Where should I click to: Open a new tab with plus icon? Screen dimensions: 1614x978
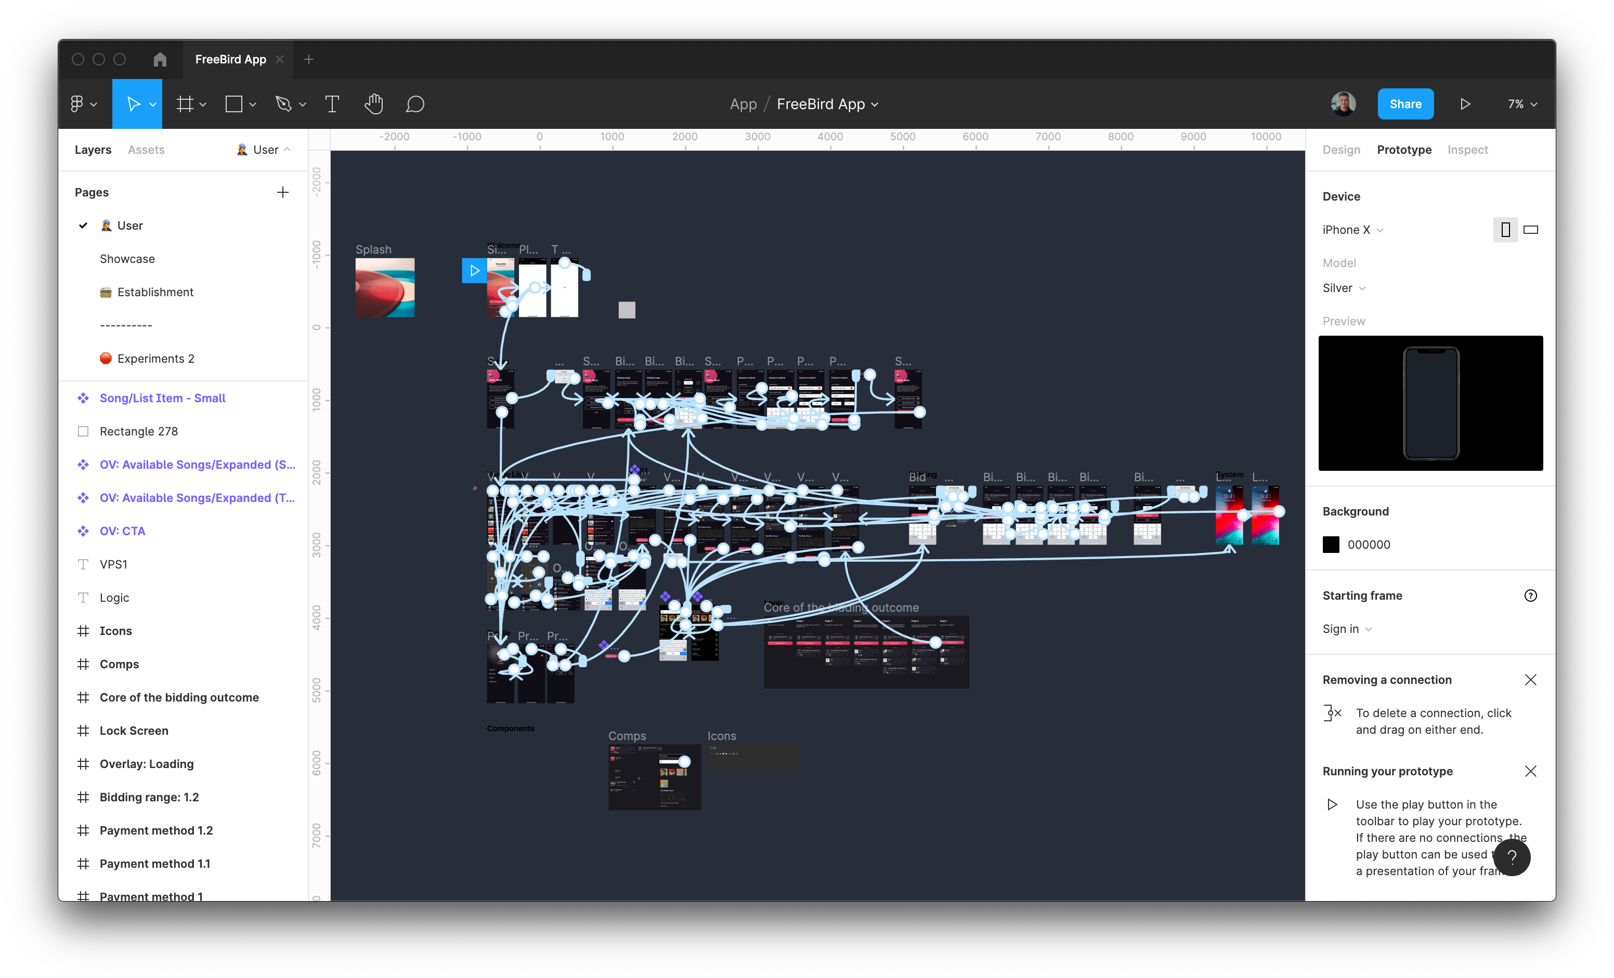pyautogui.click(x=308, y=59)
